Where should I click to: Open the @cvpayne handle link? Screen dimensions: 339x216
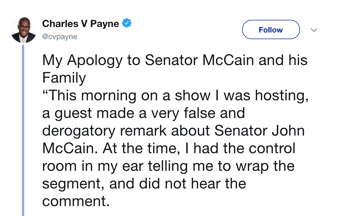(60, 37)
